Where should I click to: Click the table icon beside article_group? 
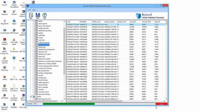[x=37, y=24]
